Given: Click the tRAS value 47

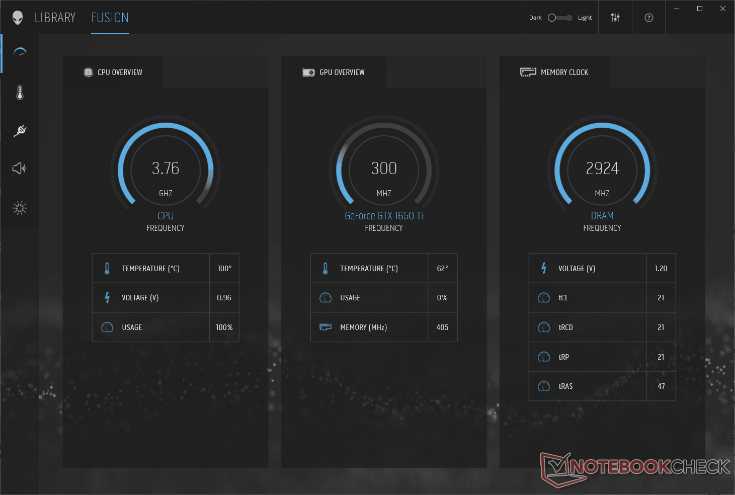Looking at the screenshot, I should 661,386.
